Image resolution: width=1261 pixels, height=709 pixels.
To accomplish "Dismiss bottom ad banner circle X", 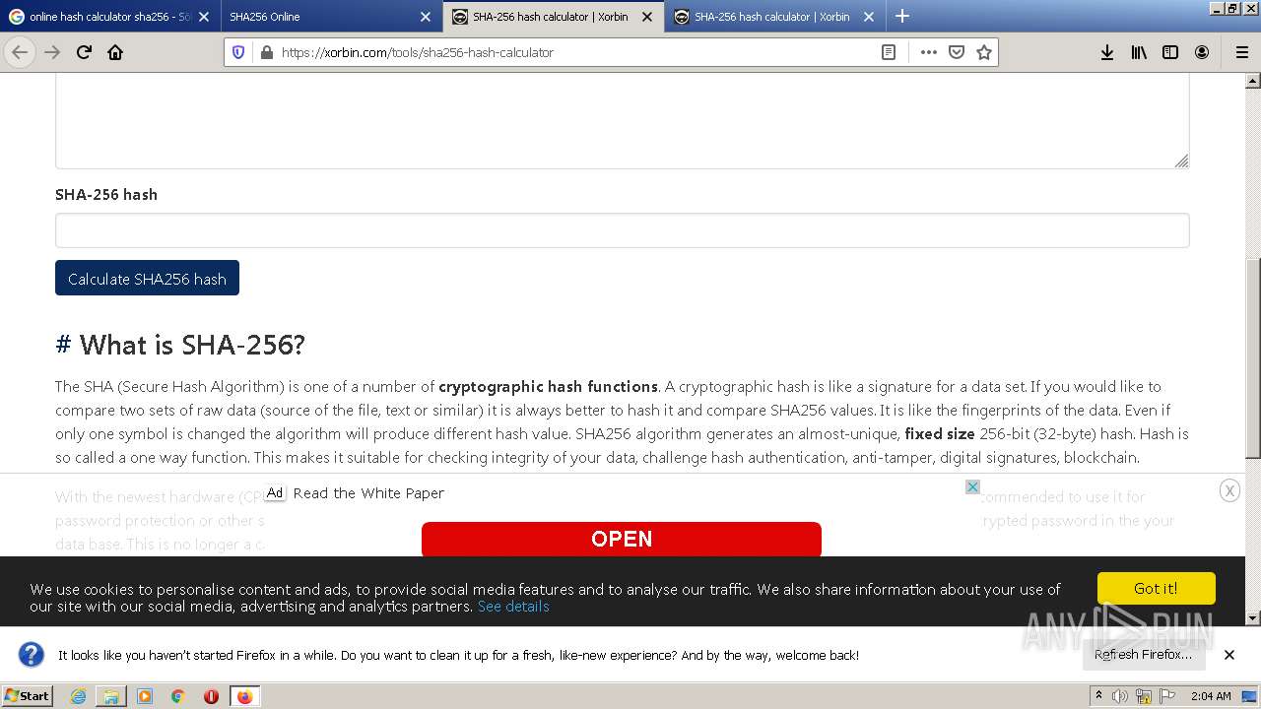I will 1229,490.
